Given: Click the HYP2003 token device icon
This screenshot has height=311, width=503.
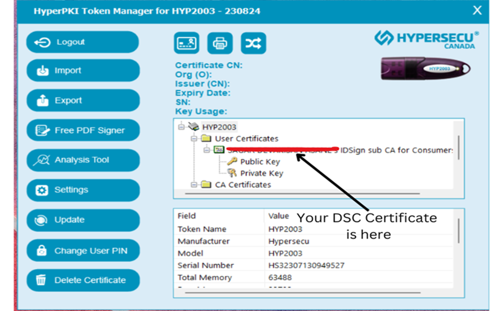Looking at the screenshot, I should [193, 126].
